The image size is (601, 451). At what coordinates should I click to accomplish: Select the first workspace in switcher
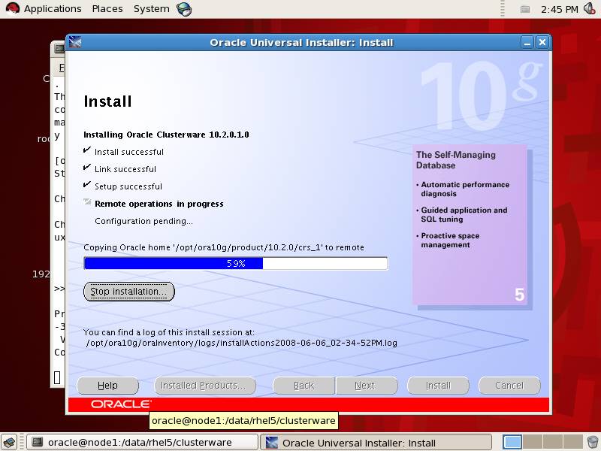(512, 442)
